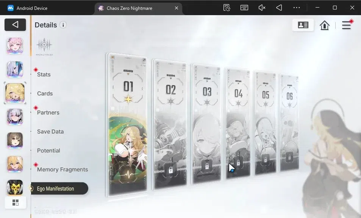Image resolution: width=361 pixels, height=218 pixels.
Task: Close the Chaos Zero Nightmare tab
Action: tap(177, 8)
